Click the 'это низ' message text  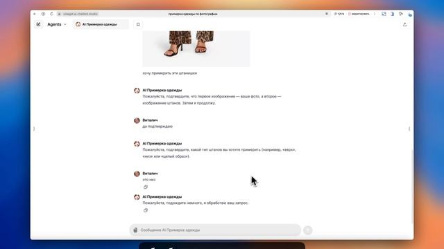(x=149, y=180)
